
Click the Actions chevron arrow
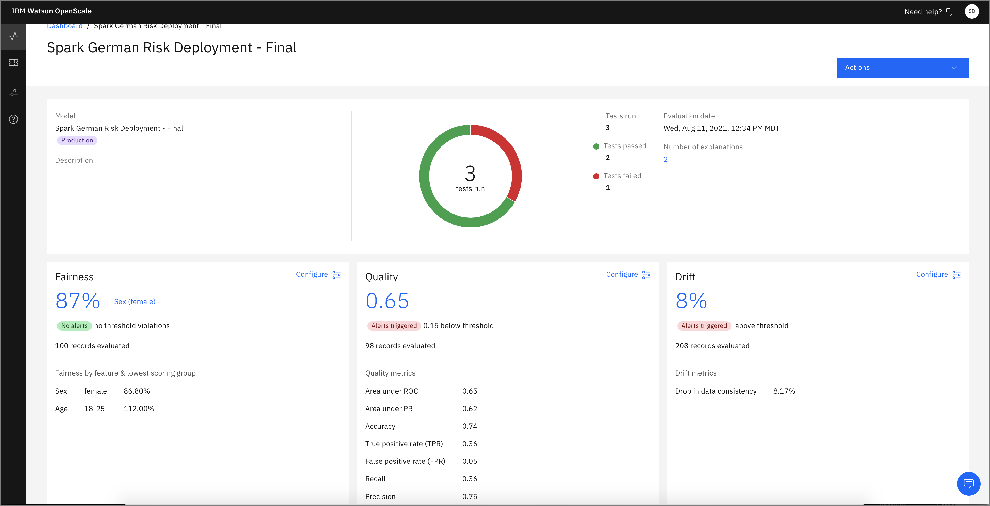coord(954,68)
